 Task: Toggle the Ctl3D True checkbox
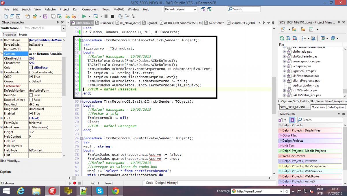pyautogui.click(x=31, y=77)
